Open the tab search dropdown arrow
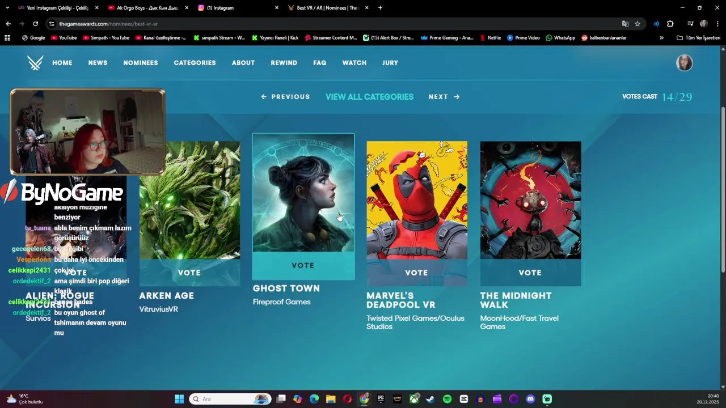This screenshot has width=726, height=408. click(x=7, y=8)
